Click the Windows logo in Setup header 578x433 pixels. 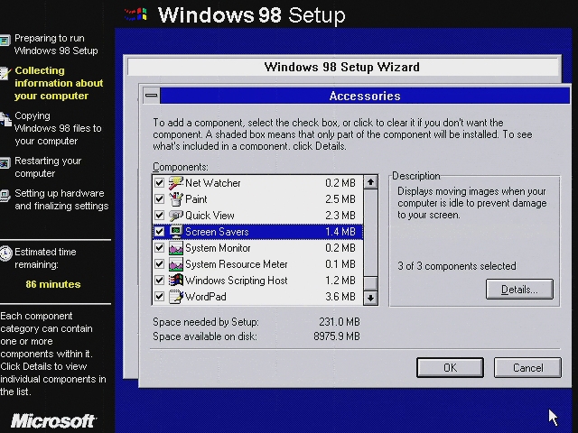click(136, 14)
